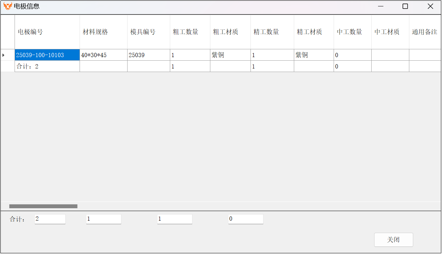The height and width of the screenshot is (254, 442).
Task: Click the bull app icon in title bar
Action: (x=7, y=6)
